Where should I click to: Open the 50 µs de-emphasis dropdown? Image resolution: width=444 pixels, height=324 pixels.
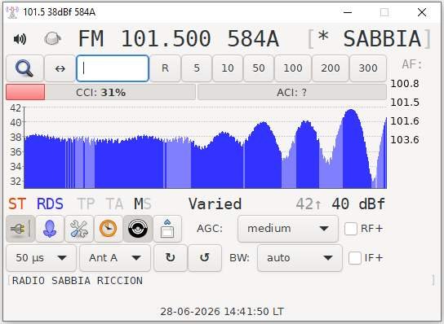41,258
